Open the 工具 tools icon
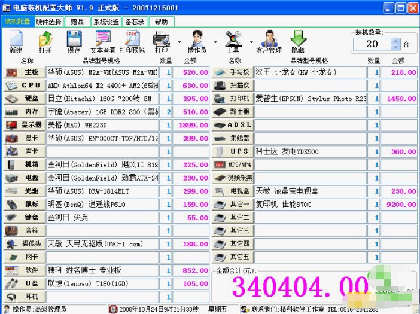The height and width of the screenshot is (314, 420). click(233, 42)
